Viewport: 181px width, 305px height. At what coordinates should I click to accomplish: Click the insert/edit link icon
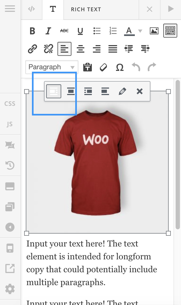tap(32, 49)
